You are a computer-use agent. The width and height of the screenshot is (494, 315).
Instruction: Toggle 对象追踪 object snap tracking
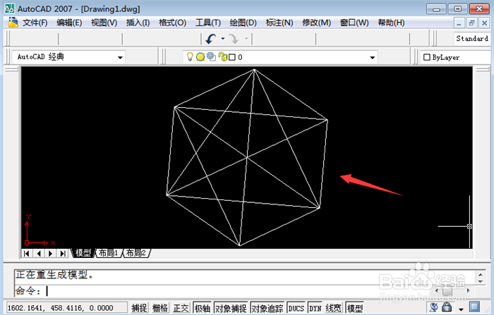pyautogui.click(x=267, y=308)
